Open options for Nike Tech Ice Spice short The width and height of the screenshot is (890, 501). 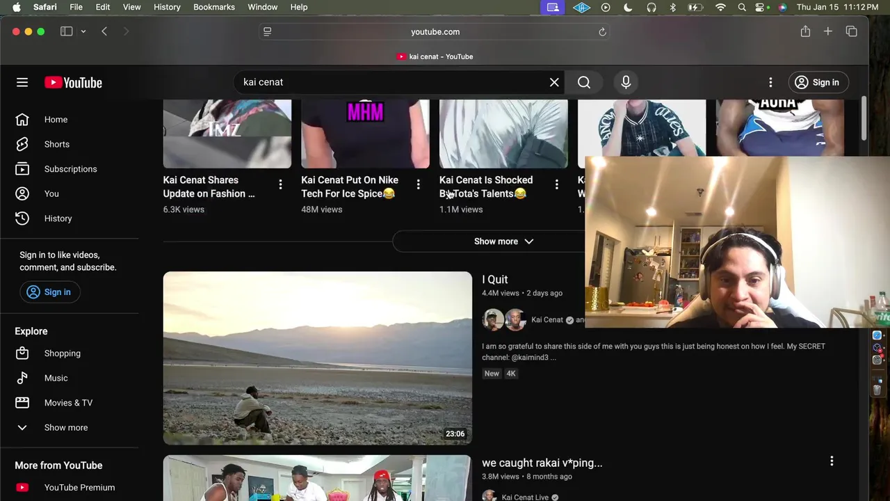[x=418, y=184]
